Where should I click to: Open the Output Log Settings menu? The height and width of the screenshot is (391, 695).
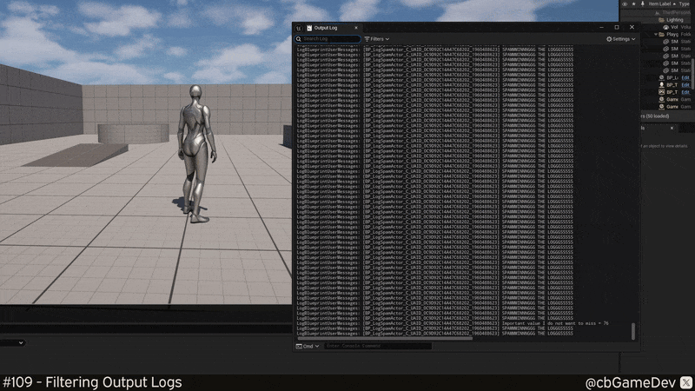coord(621,39)
